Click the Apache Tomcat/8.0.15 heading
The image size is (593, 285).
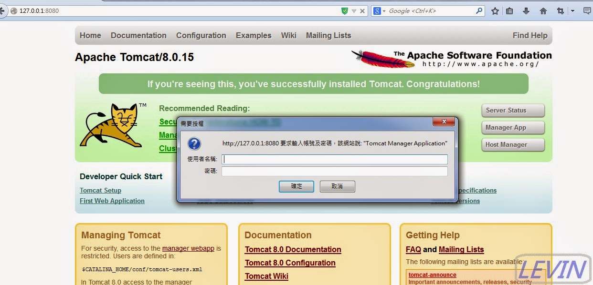point(134,57)
